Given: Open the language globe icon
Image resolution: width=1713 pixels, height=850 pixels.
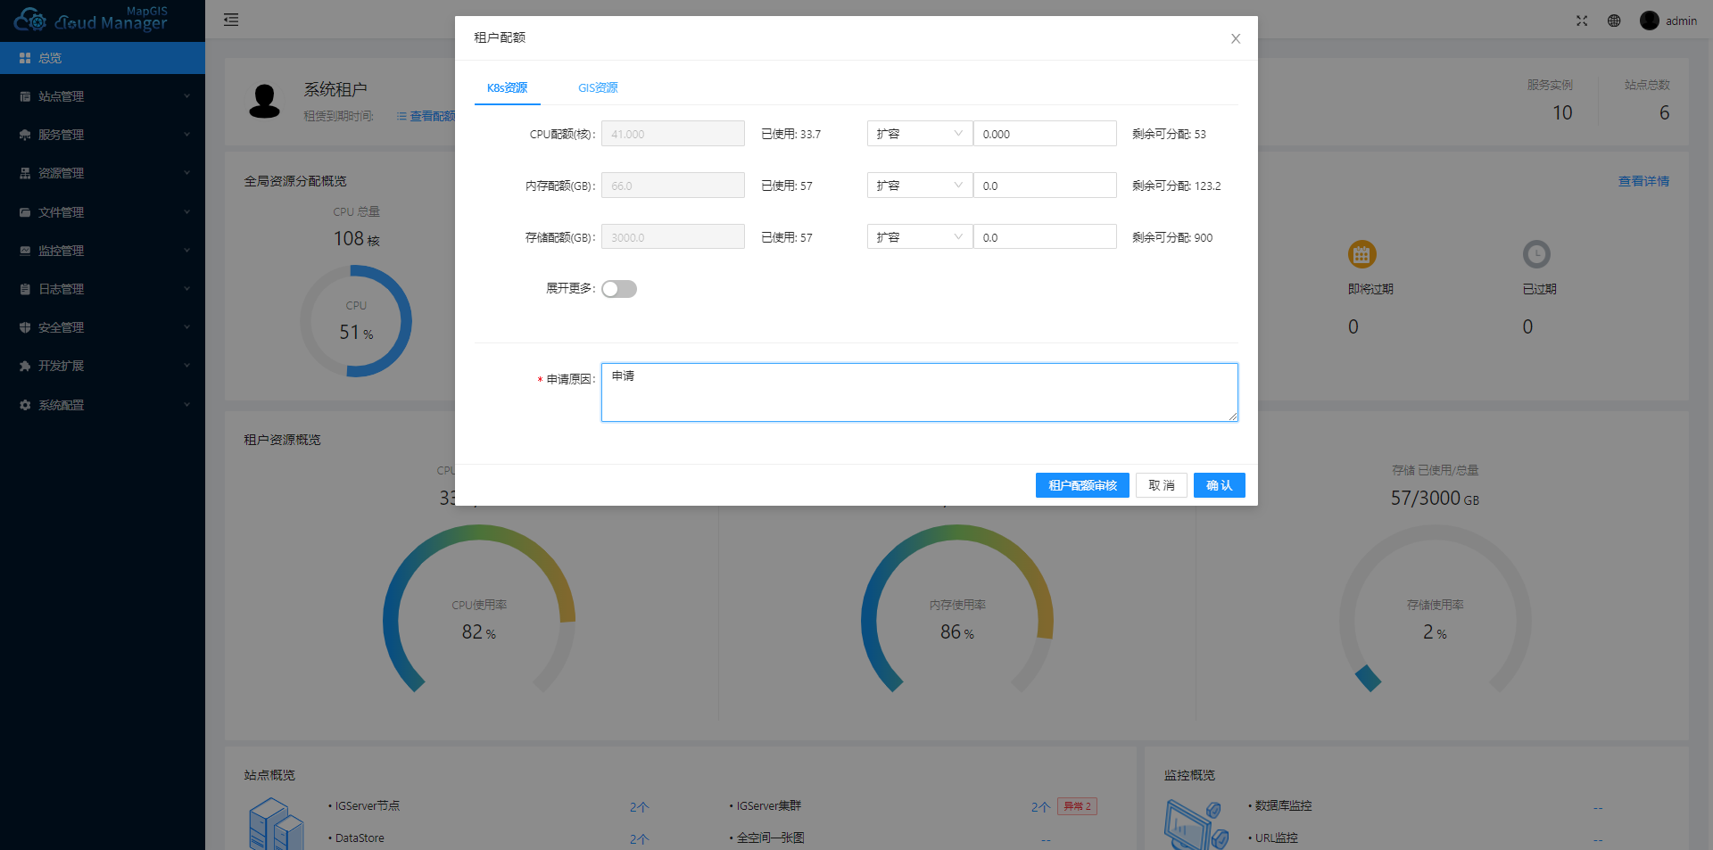Looking at the screenshot, I should pos(1614,21).
